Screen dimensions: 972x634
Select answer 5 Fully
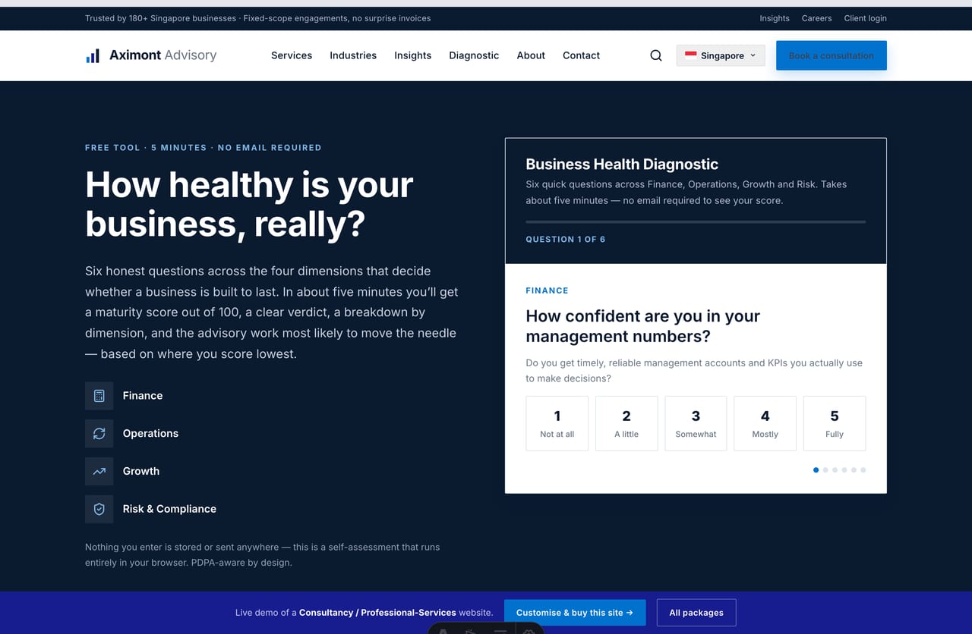coord(835,423)
